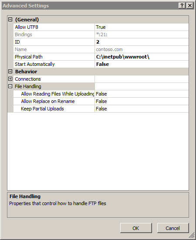Click the help question mark icon

coord(182,6)
